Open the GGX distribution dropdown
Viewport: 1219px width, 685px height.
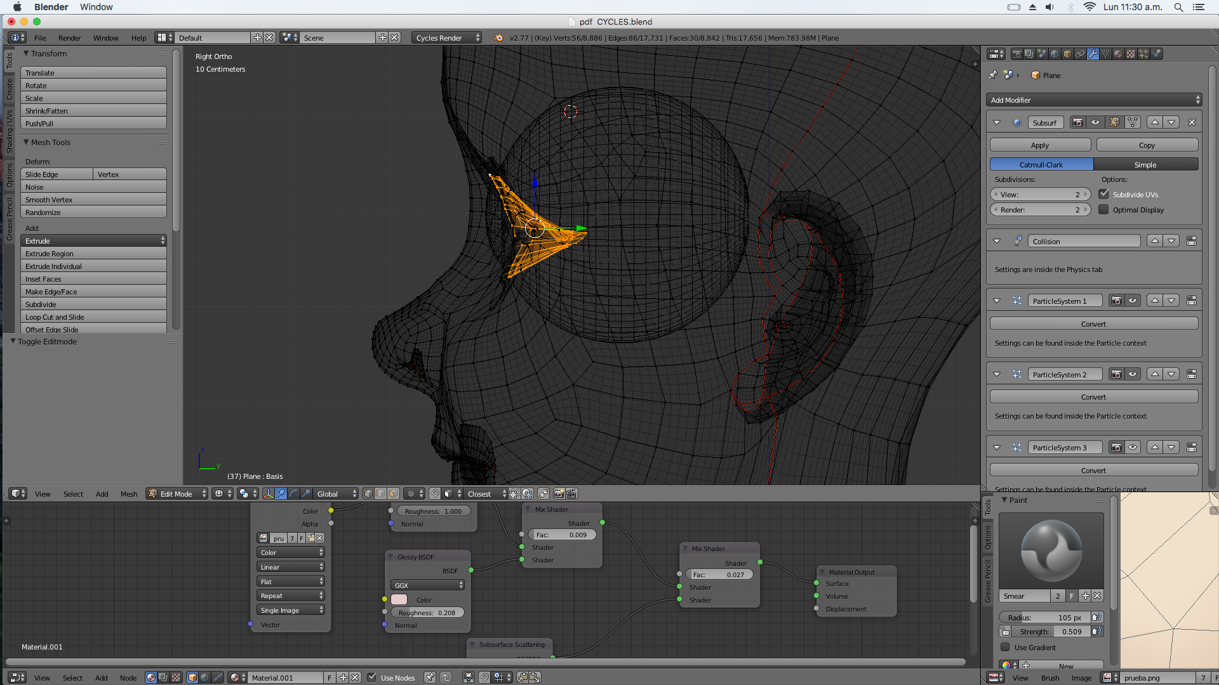427,585
